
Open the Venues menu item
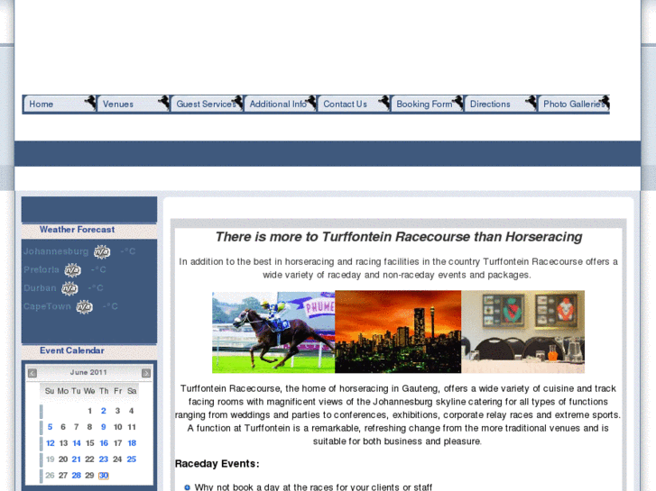[133, 104]
